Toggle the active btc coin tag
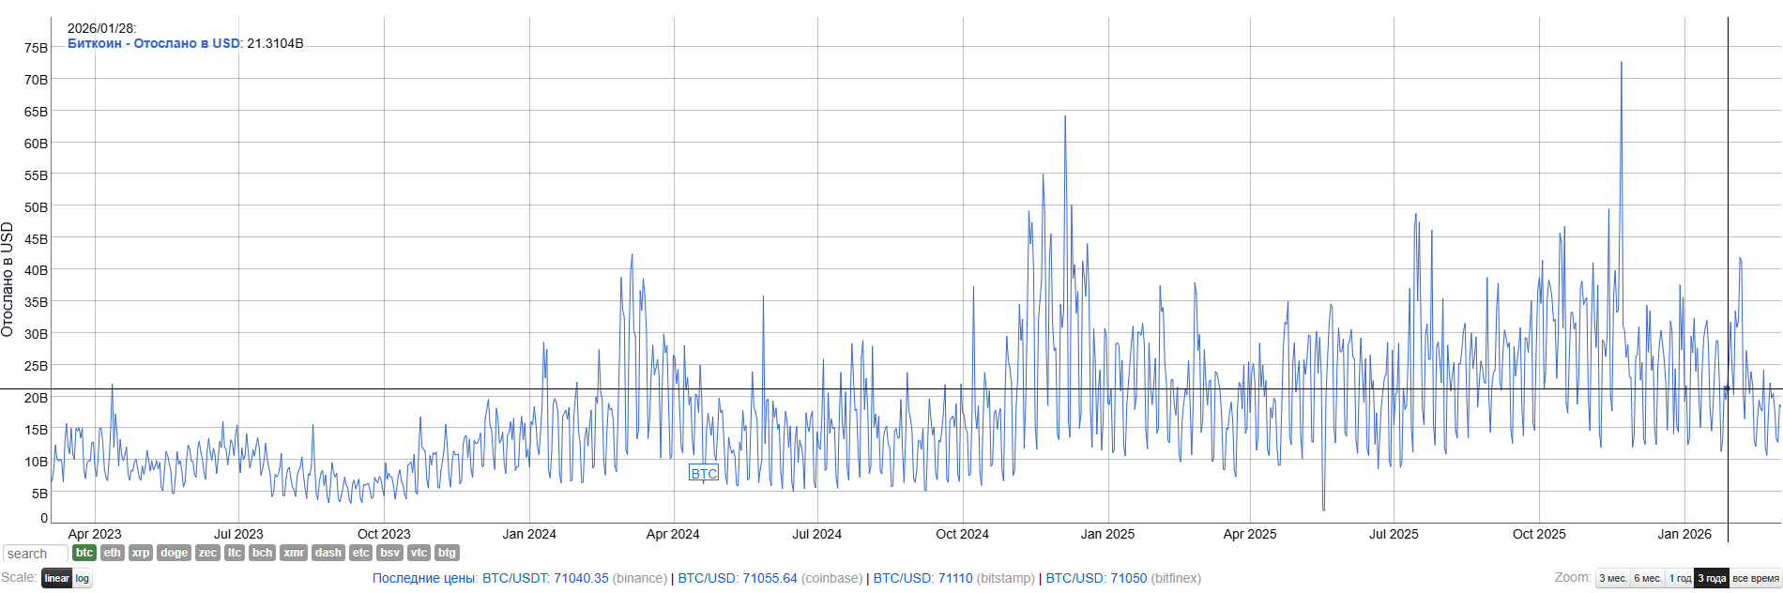Image resolution: width=1783 pixels, height=593 pixels. (x=84, y=553)
